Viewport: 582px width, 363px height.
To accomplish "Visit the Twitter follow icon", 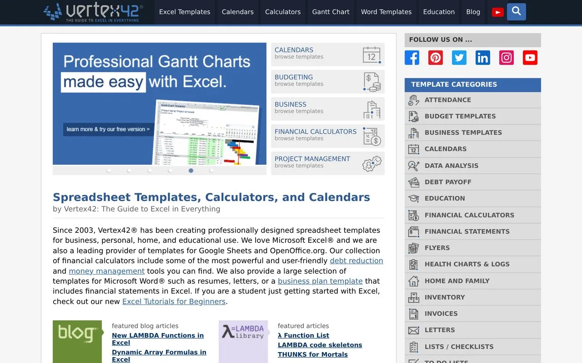I will [x=459, y=58].
